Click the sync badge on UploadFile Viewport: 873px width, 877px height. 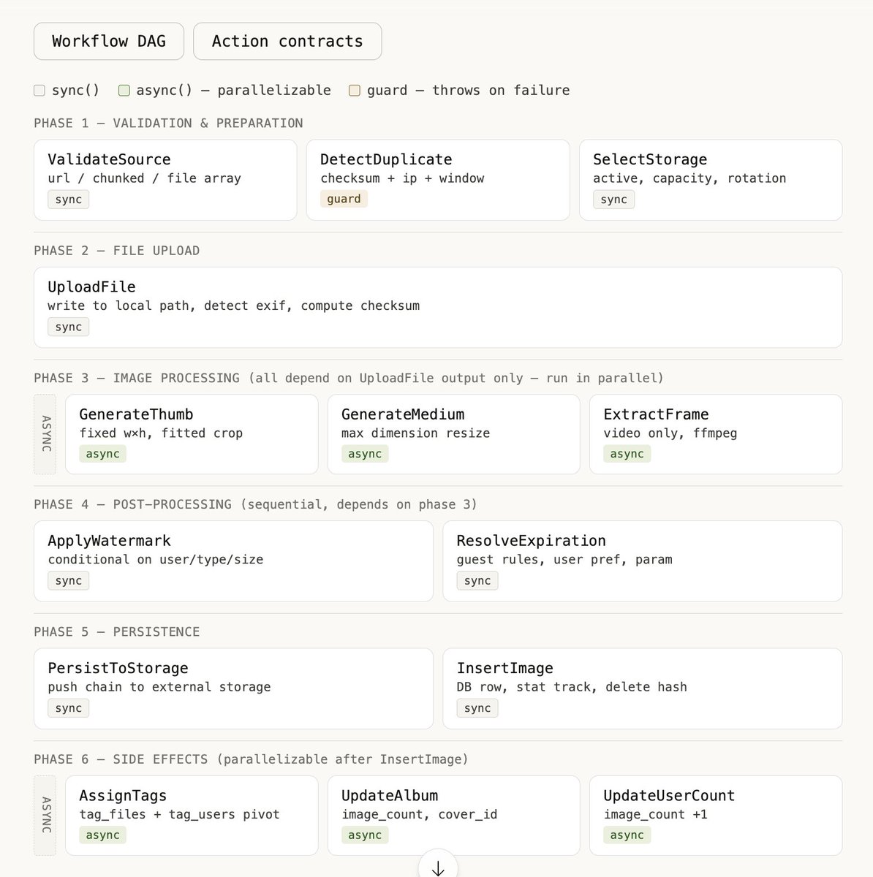click(69, 327)
